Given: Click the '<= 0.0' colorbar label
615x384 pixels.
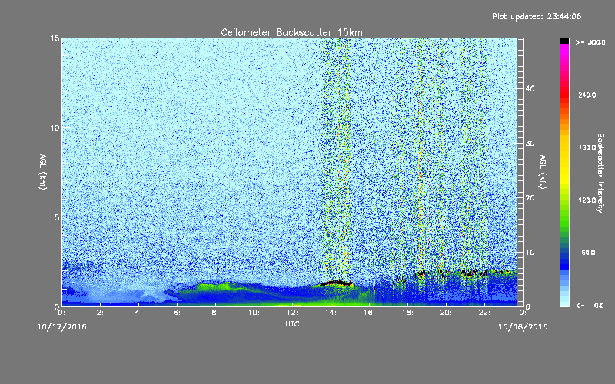Looking at the screenshot, I should [590, 305].
